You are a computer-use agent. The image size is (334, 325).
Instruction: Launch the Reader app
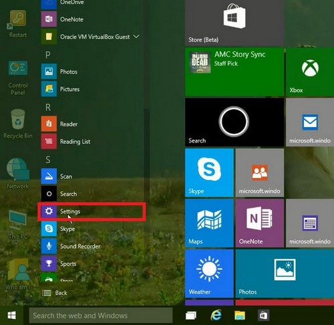[x=59, y=124]
